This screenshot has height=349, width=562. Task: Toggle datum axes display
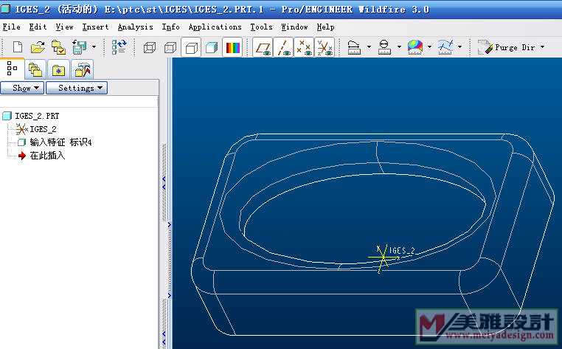click(x=283, y=47)
